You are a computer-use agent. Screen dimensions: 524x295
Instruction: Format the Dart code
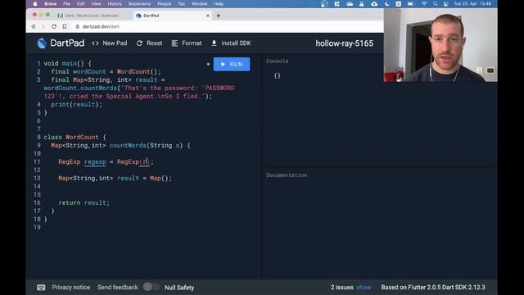tap(187, 43)
